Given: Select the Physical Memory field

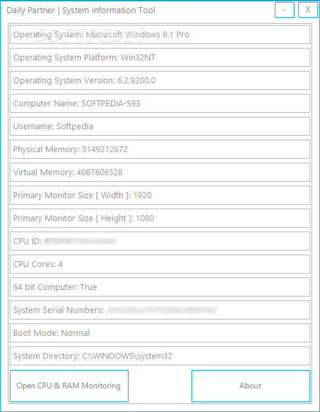Looking at the screenshot, I should (160, 149).
